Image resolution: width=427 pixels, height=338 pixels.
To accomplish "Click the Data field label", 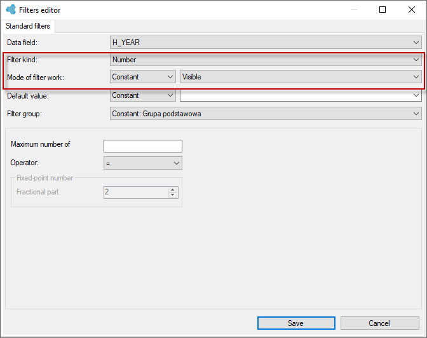I will click(22, 43).
